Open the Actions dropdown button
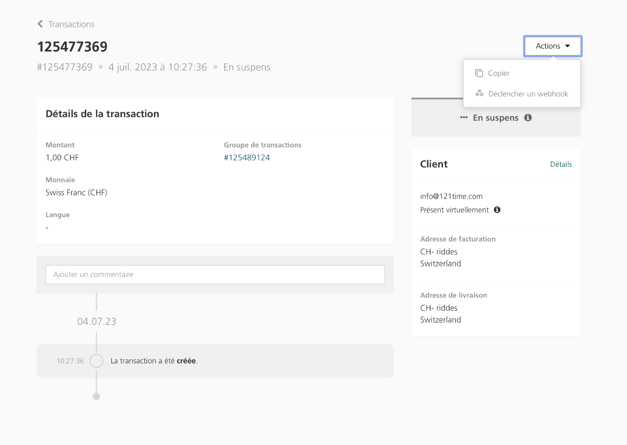Viewport: 627px width, 445px height. pyautogui.click(x=552, y=46)
